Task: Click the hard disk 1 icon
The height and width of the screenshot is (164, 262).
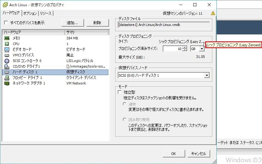Action: point(7,72)
